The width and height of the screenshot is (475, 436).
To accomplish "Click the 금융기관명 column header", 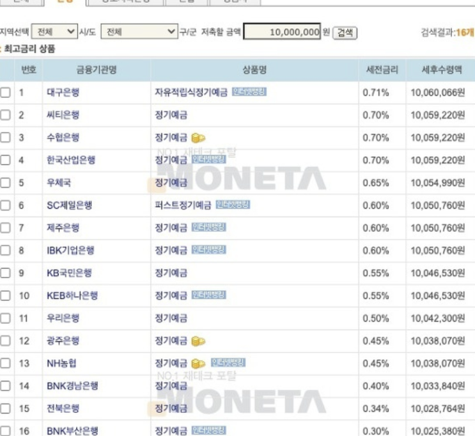I will [97, 70].
